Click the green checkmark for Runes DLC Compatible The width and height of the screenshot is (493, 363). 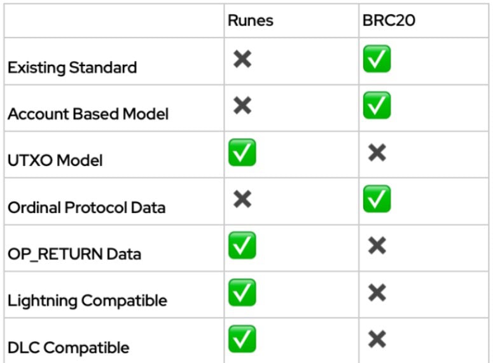pyautogui.click(x=242, y=339)
